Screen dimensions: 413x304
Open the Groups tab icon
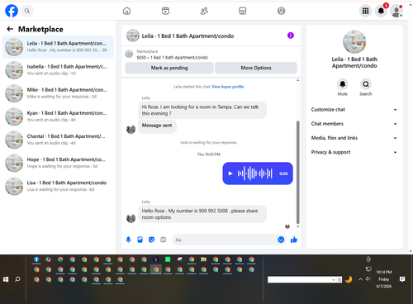(281, 11)
